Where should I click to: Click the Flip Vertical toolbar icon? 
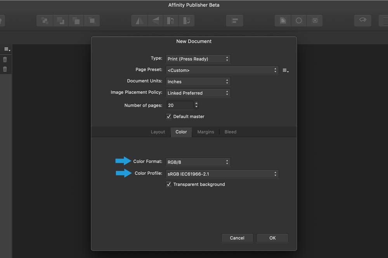[x=156, y=21]
